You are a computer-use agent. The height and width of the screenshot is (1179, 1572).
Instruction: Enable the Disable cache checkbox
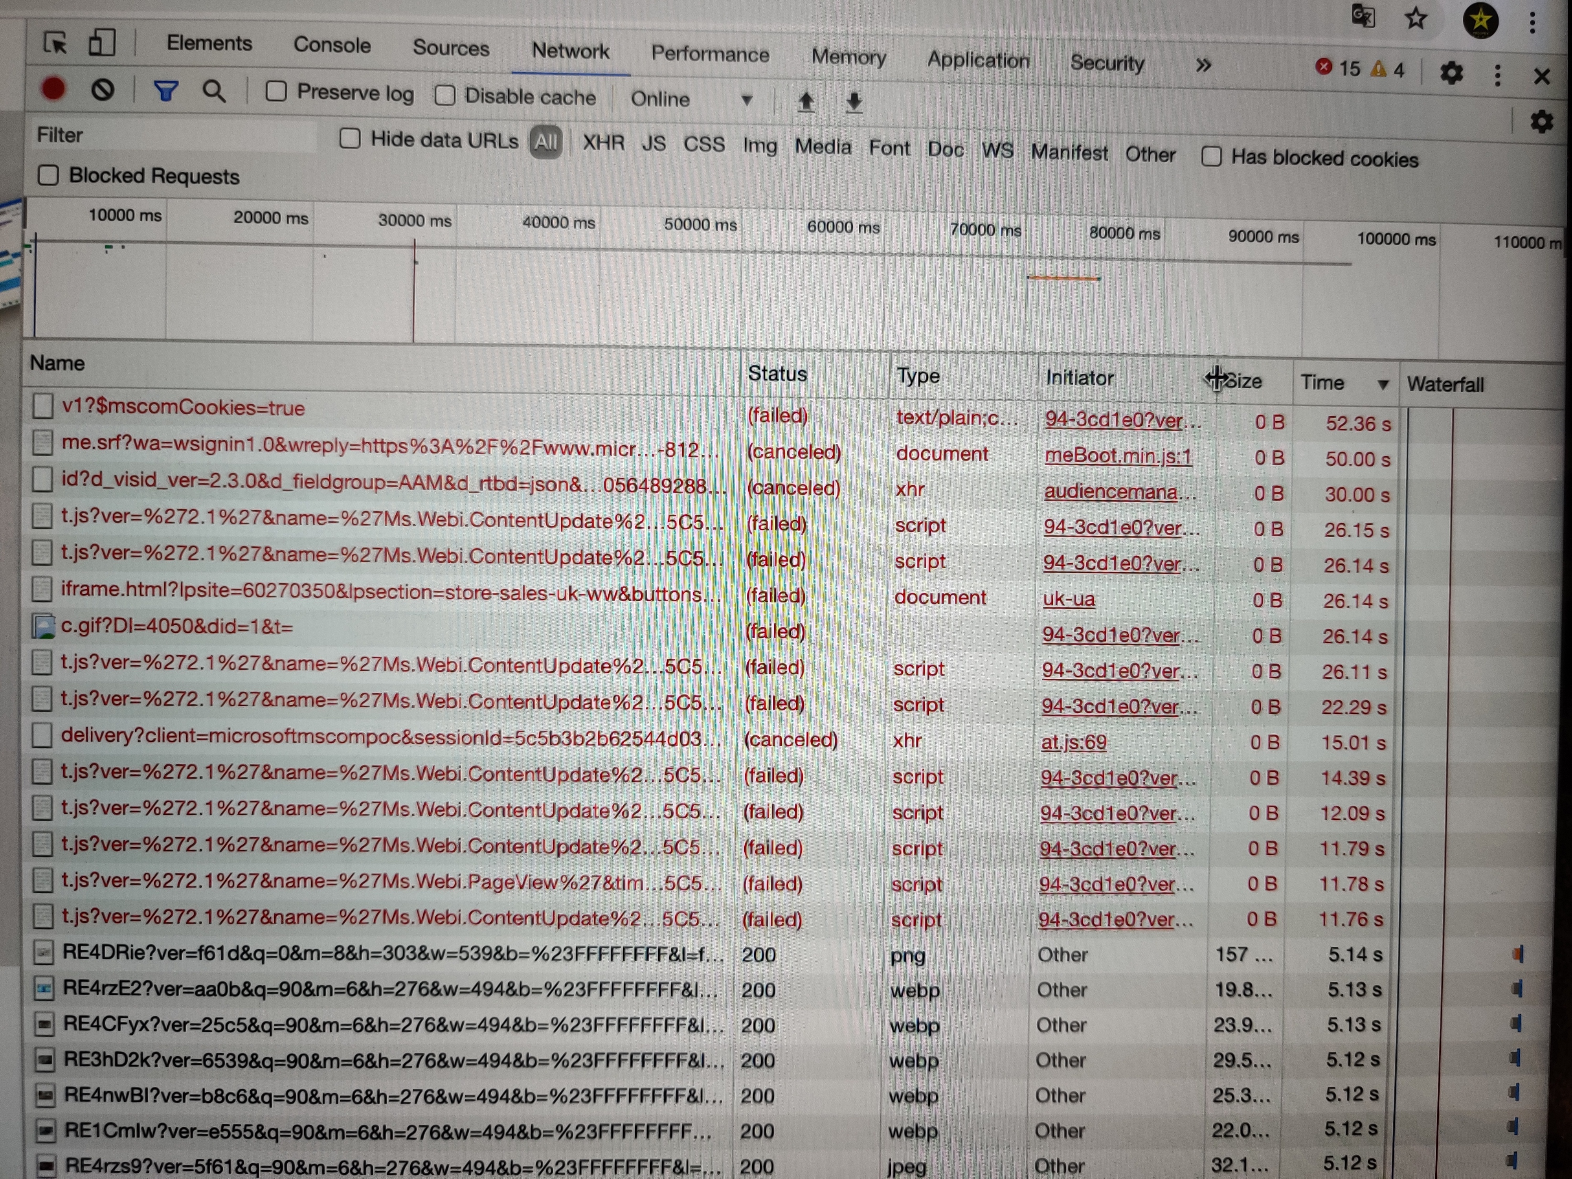(445, 95)
